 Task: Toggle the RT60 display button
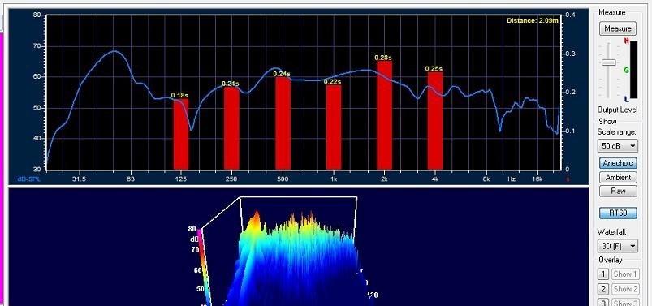(618, 213)
